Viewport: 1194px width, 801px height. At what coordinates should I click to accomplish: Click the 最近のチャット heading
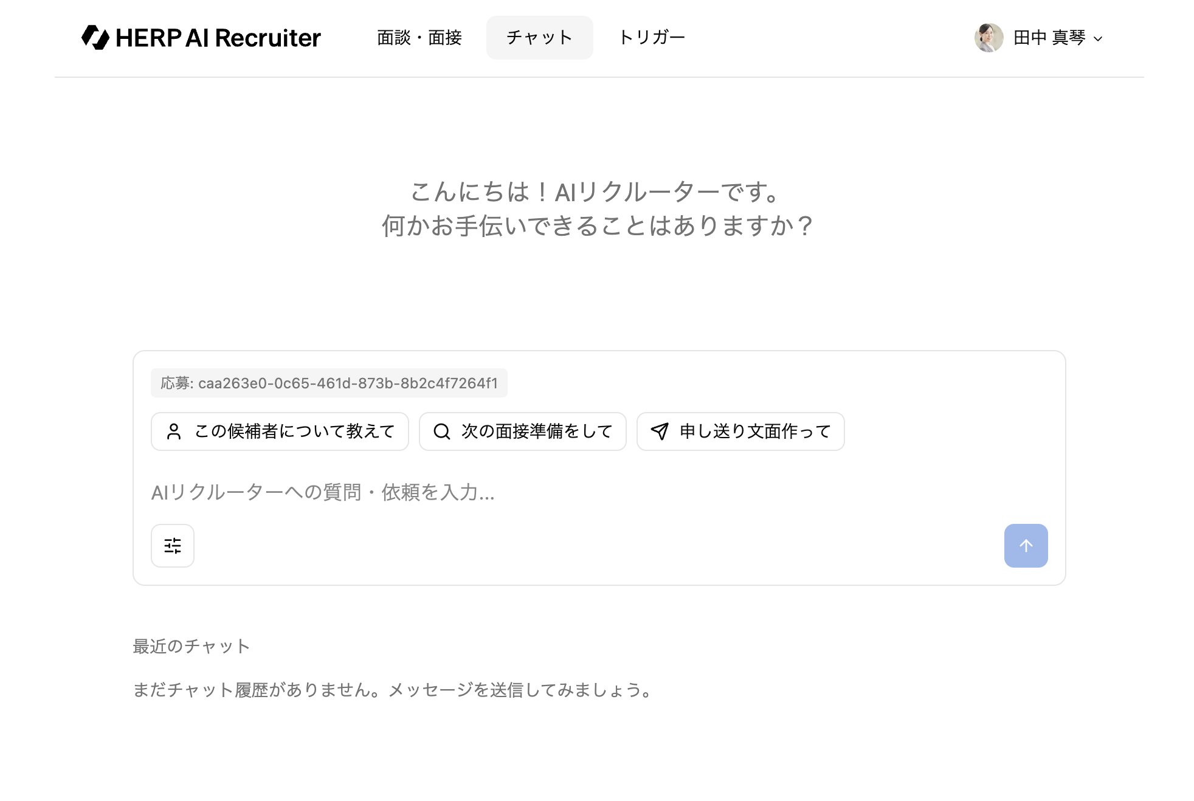click(x=192, y=646)
